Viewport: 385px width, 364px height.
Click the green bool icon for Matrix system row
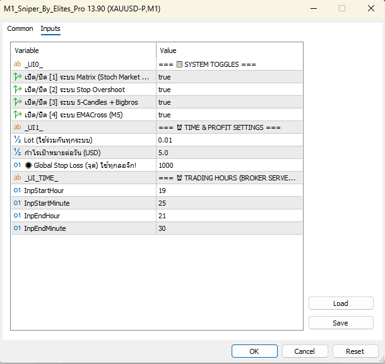click(x=18, y=77)
